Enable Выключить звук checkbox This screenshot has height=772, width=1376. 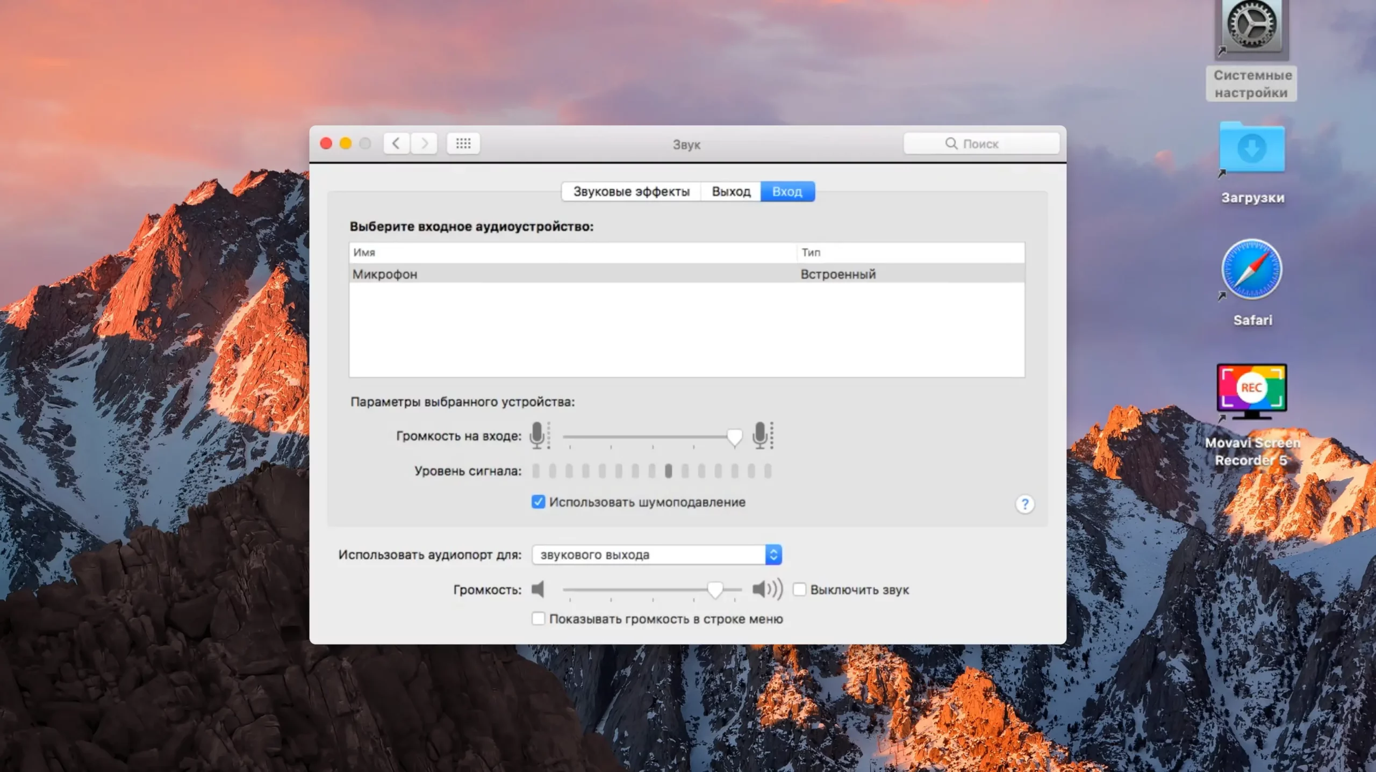(799, 589)
